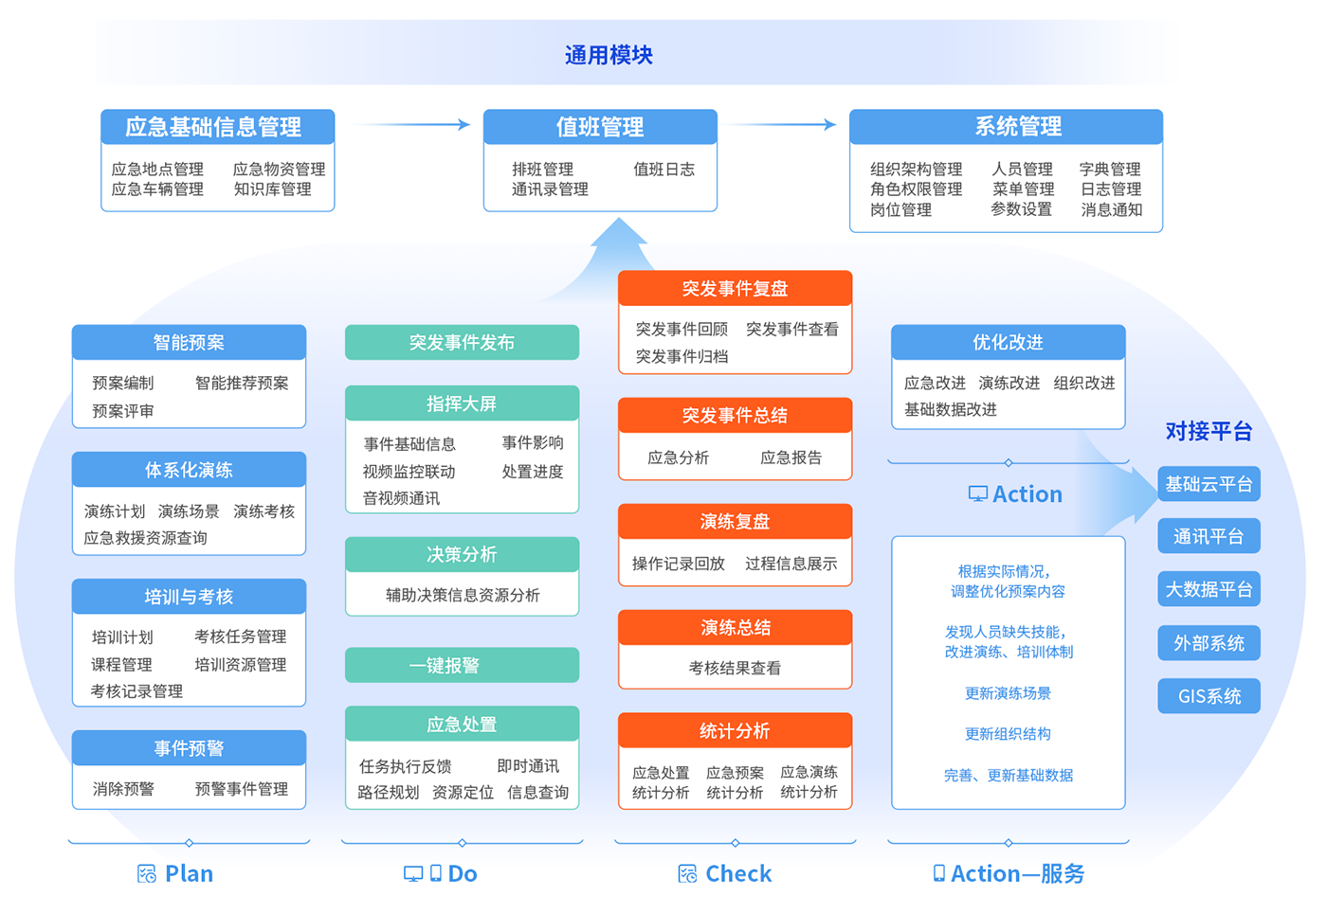Click the calendar icon beside Plan
This screenshot has width=1327, height=914.
(x=146, y=874)
